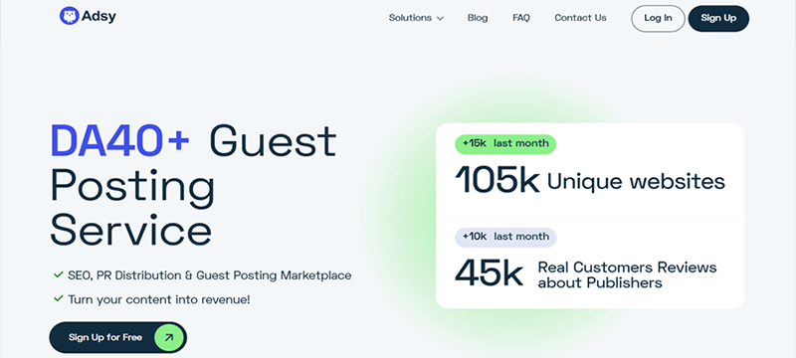796x358 pixels.
Task: Click the green +15k last month badge
Action: (505, 143)
